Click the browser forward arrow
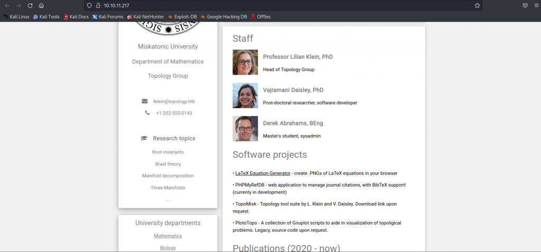541x252 pixels. coord(18,5)
